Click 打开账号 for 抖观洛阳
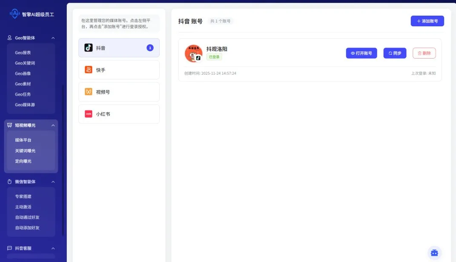Screen dimensions: 456x262 pos(361,53)
